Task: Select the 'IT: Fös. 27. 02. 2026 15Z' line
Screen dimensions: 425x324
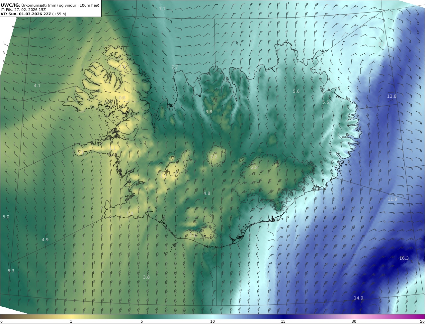Action: [23, 10]
